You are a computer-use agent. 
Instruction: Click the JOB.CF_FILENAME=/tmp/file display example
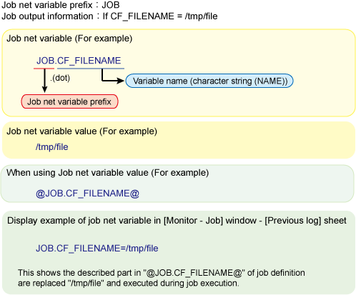click(97, 249)
